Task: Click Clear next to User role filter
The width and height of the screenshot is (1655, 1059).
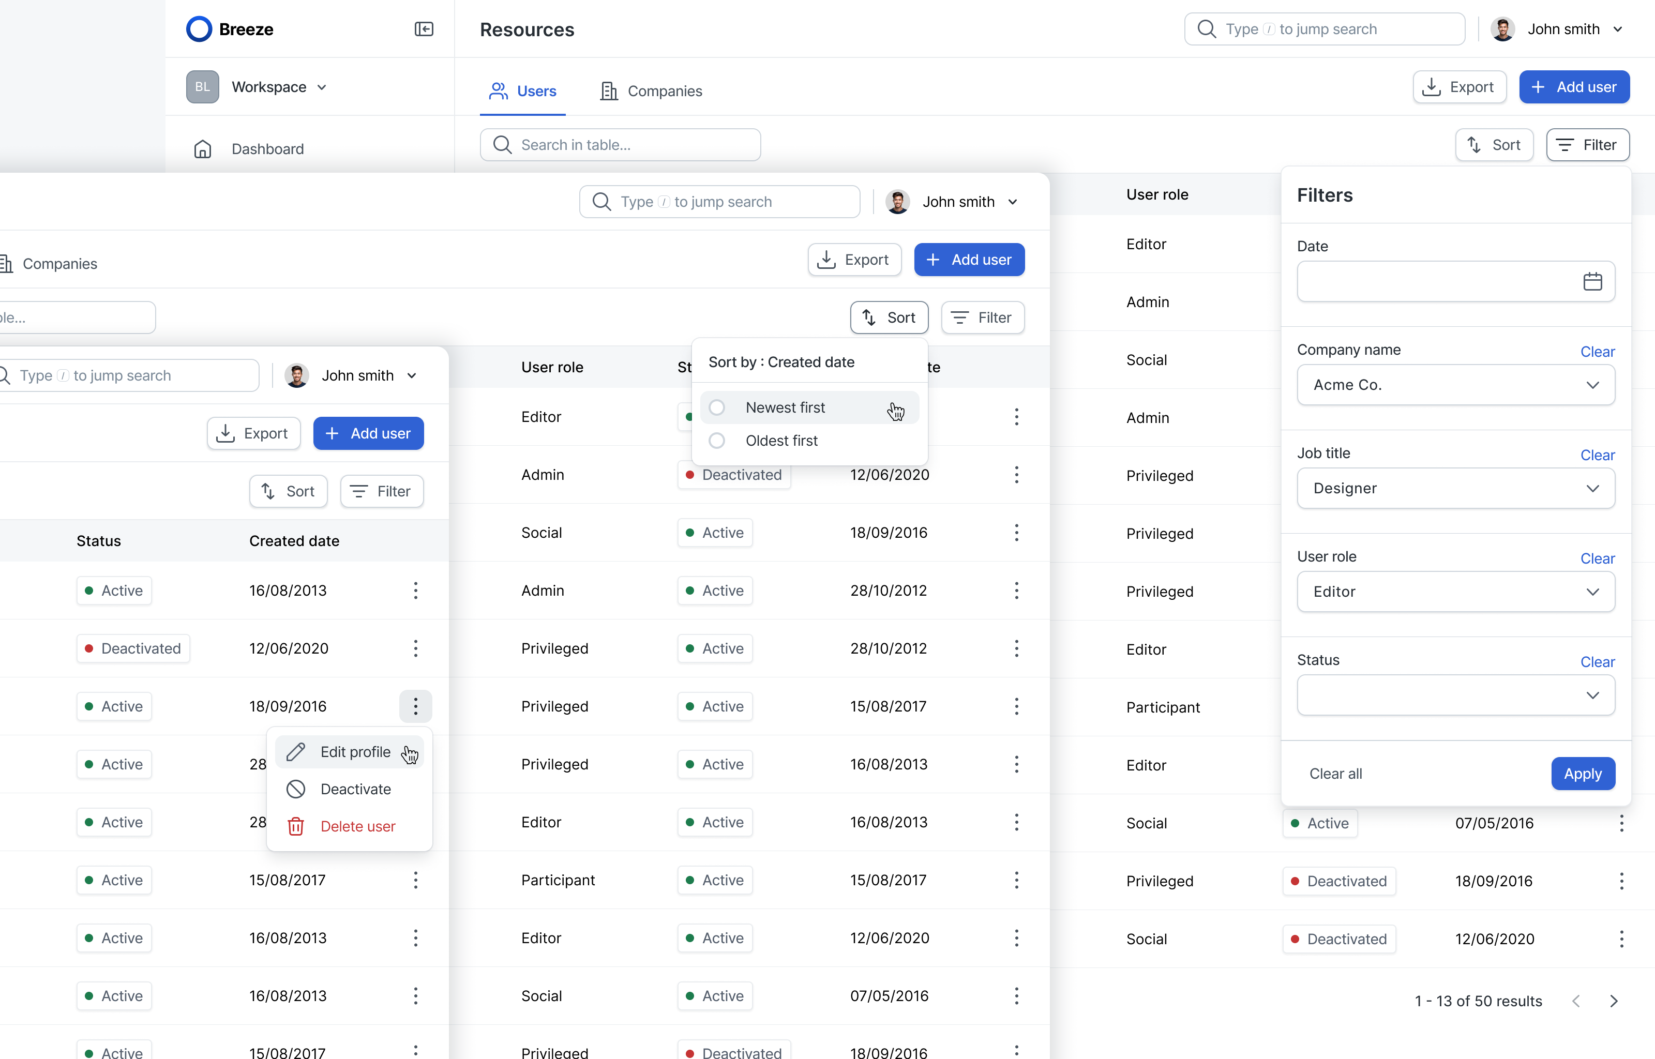Action: (x=1597, y=558)
